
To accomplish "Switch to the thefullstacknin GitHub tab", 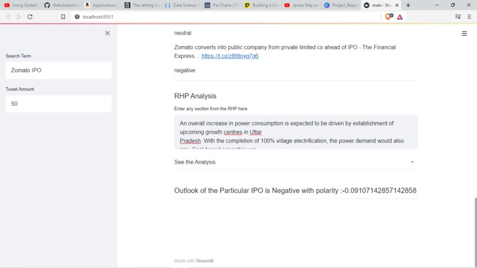I will (x=62, y=5).
